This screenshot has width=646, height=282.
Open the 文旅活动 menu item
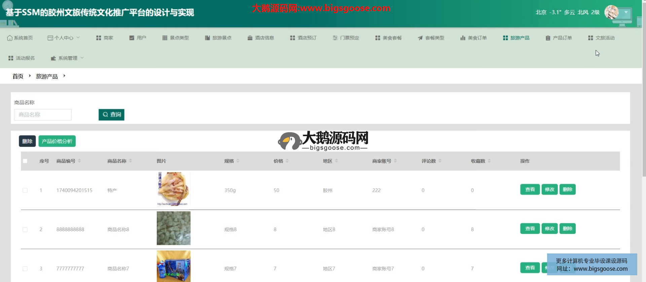click(x=601, y=38)
